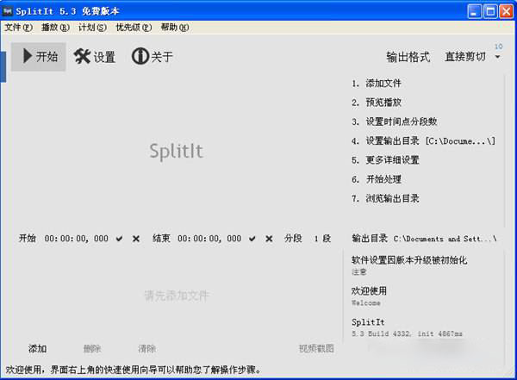Click the start time 00:00:00,000 field
The image size is (517, 380).
pos(76,238)
